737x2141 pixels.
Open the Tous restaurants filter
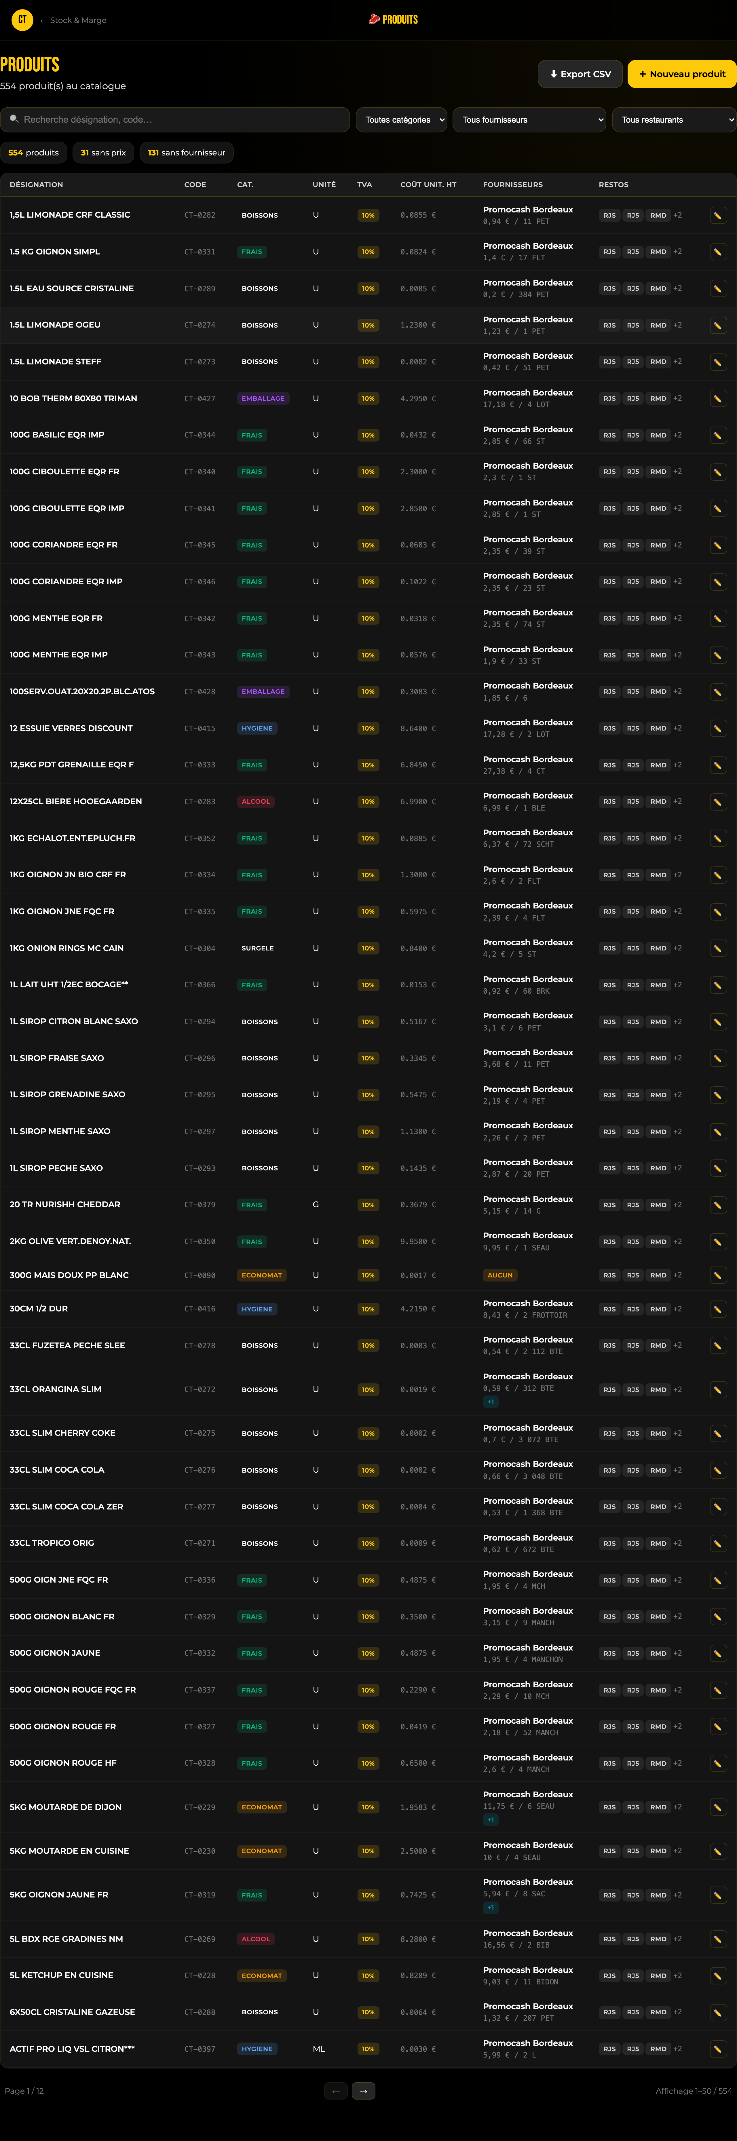pos(674,120)
